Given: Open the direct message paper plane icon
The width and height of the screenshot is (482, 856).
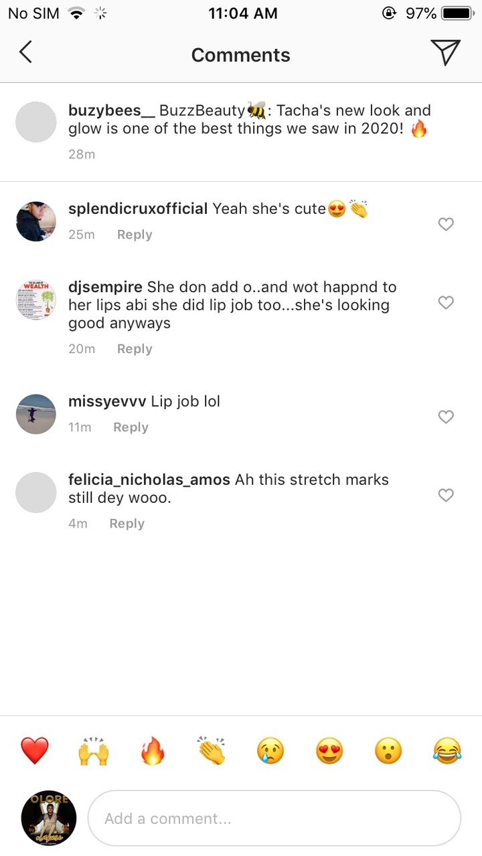Looking at the screenshot, I should coord(445,52).
